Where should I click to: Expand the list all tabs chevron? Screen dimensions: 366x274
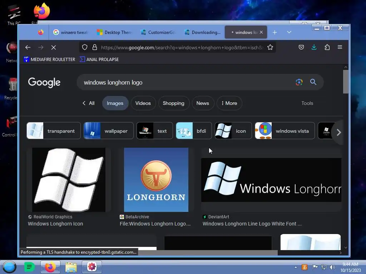289,32
